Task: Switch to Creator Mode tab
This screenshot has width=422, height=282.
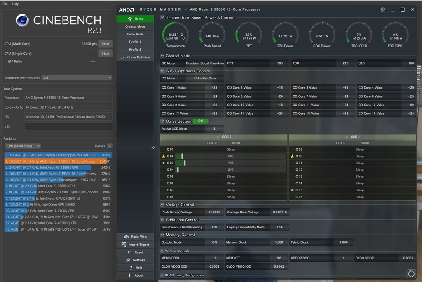Action: (135, 26)
